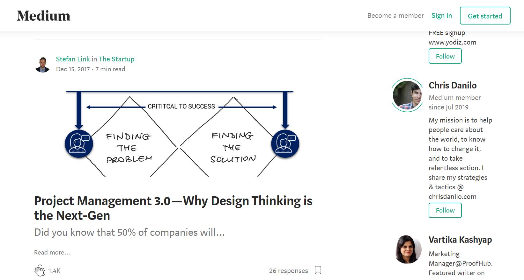Clap for the Project Management article
This screenshot has width=524, height=280.
coord(40,270)
